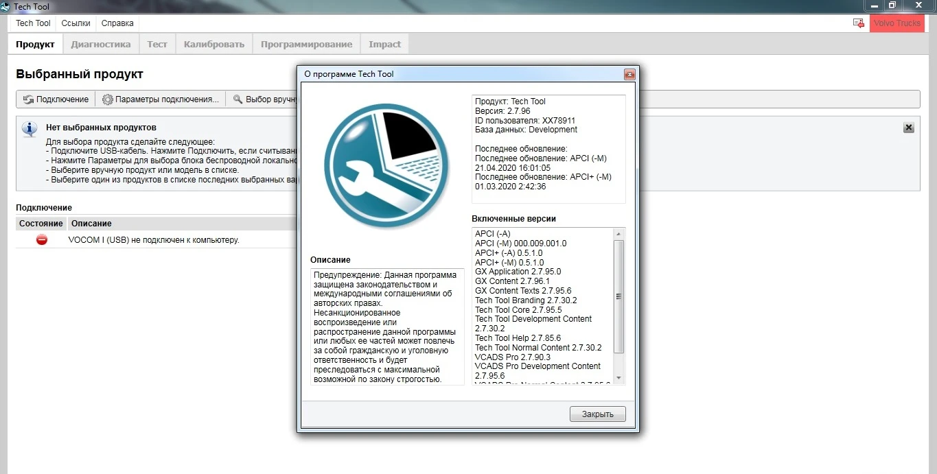This screenshot has width=937, height=474.
Task: Switch to the Программирование tab
Action: (x=306, y=45)
